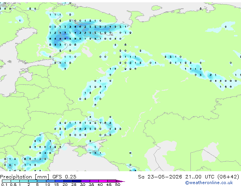The image size is (241, 186).
Task: Click the purple arrow at legend's end
Action: [x=121, y=181]
